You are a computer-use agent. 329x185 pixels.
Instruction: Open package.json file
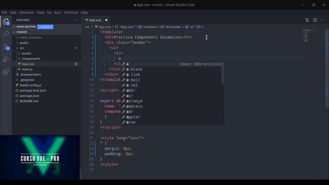coord(29,96)
